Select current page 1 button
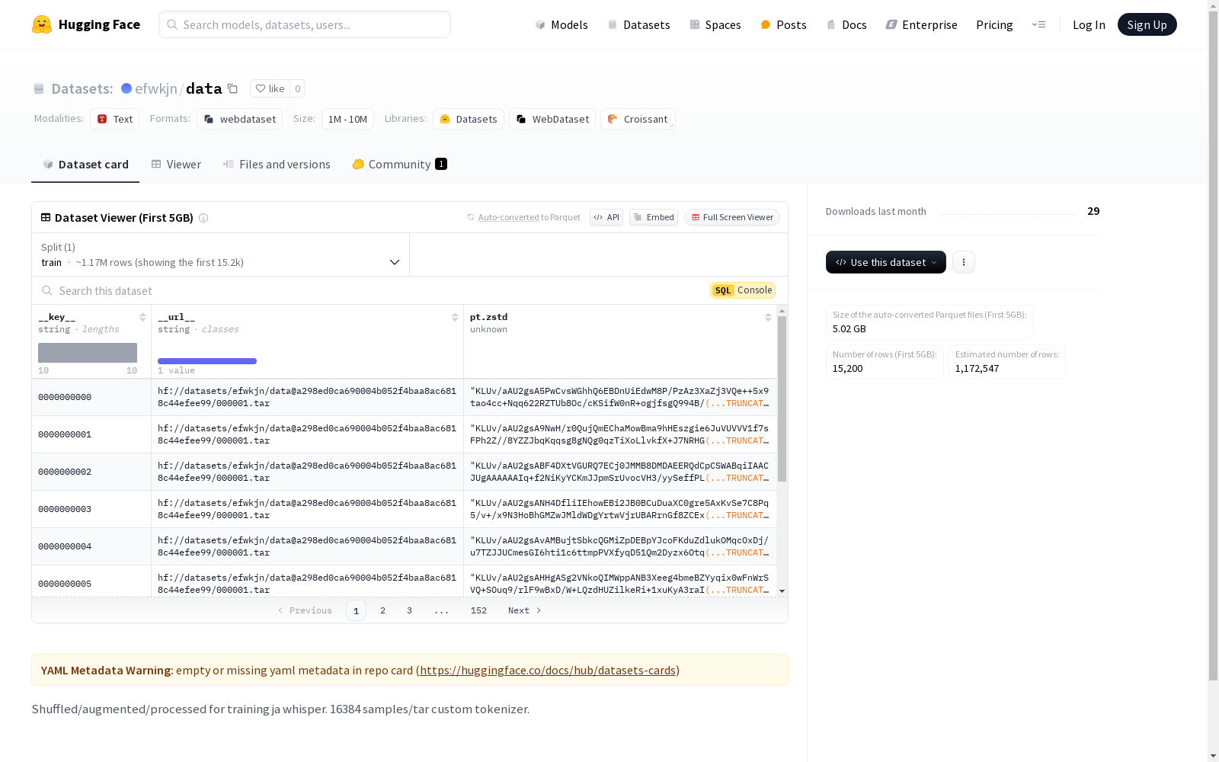 [x=356, y=610]
